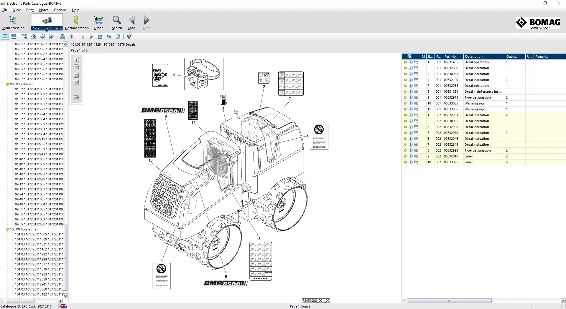Image resolution: width=566 pixels, height=309 pixels.
Task: Click the tree panel horizontal scrollbar thumb
Action: 20,301
